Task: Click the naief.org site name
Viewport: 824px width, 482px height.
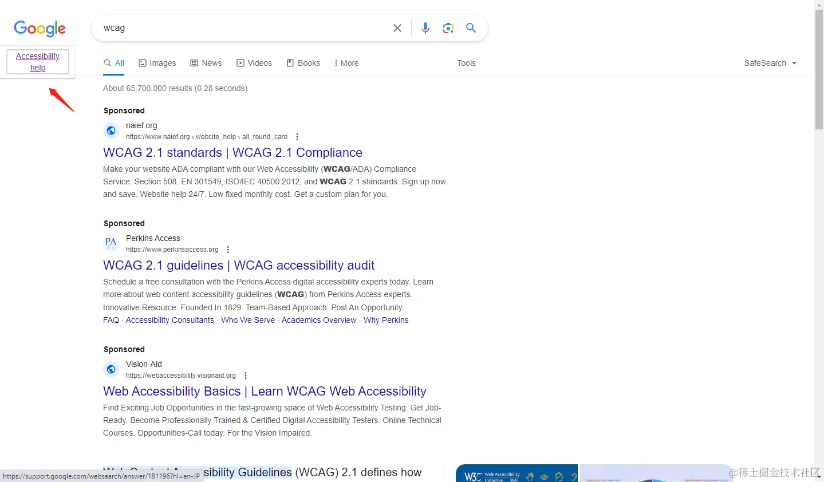Action: pos(141,125)
